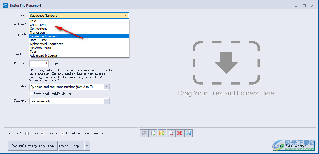This screenshot has height=154, width=319.
Task: Click the add folder icon
Action: pos(162,133)
